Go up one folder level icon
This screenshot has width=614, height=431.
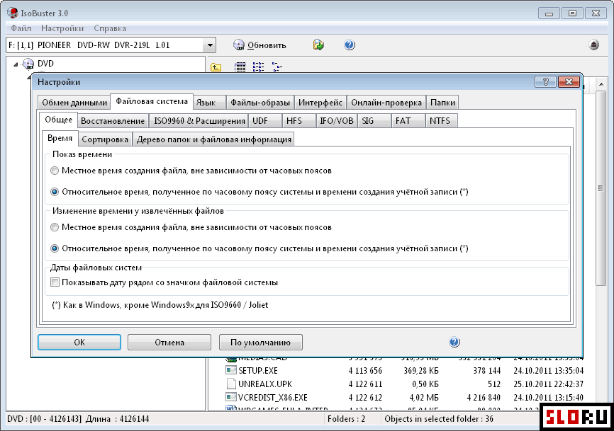[x=216, y=67]
